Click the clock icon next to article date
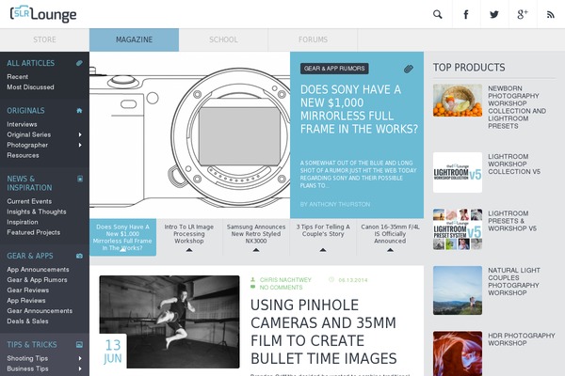 [331, 279]
